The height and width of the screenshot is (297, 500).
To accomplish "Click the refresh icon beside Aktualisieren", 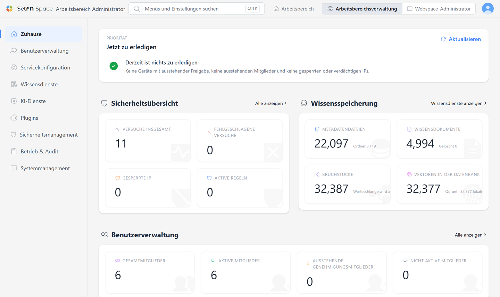I will [443, 39].
